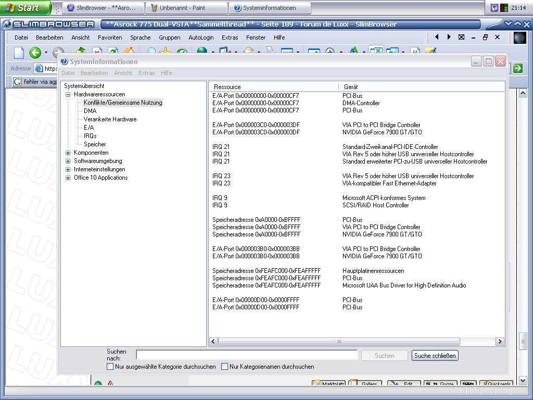The image size is (533, 400).
Task: Open SlimBrowser's Datei menu
Action: point(21,37)
